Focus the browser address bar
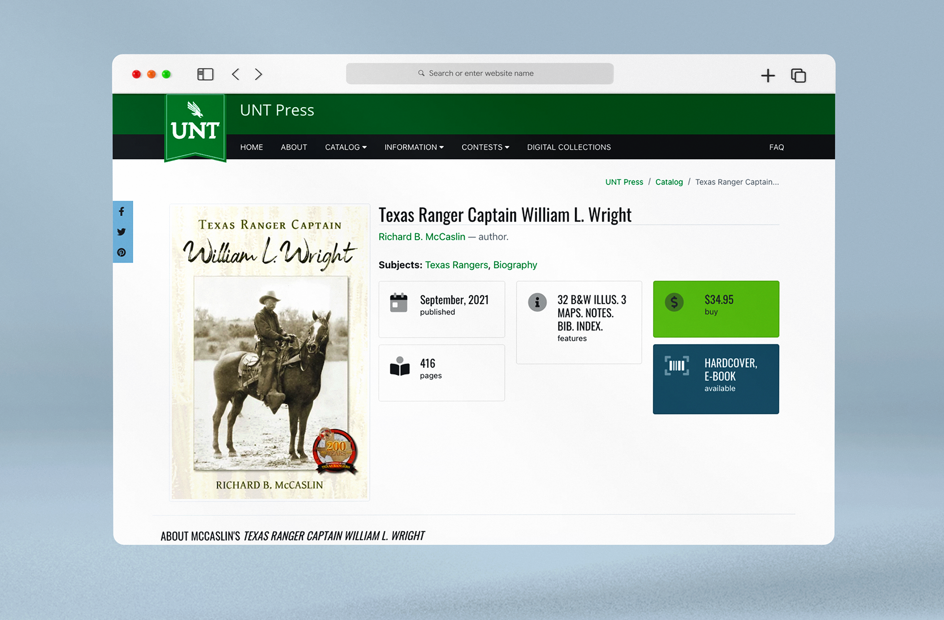The height and width of the screenshot is (620, 944). point(480,73)
